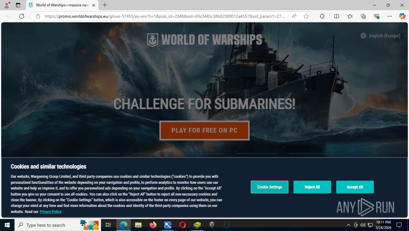Image resolution: width=409 pixels, height=231 pixels.
Task: Click the address bar URL field
Action: 165,16
